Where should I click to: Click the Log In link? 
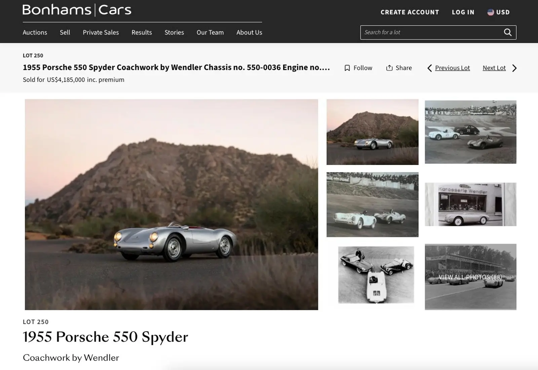(463, 12)
